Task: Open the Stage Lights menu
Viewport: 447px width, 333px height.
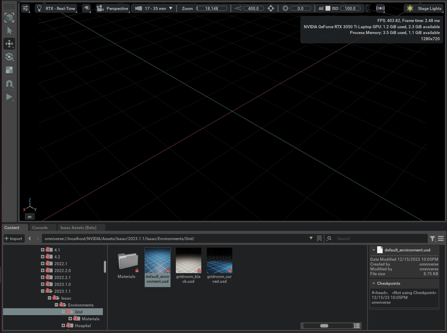Action: [424, 8]
